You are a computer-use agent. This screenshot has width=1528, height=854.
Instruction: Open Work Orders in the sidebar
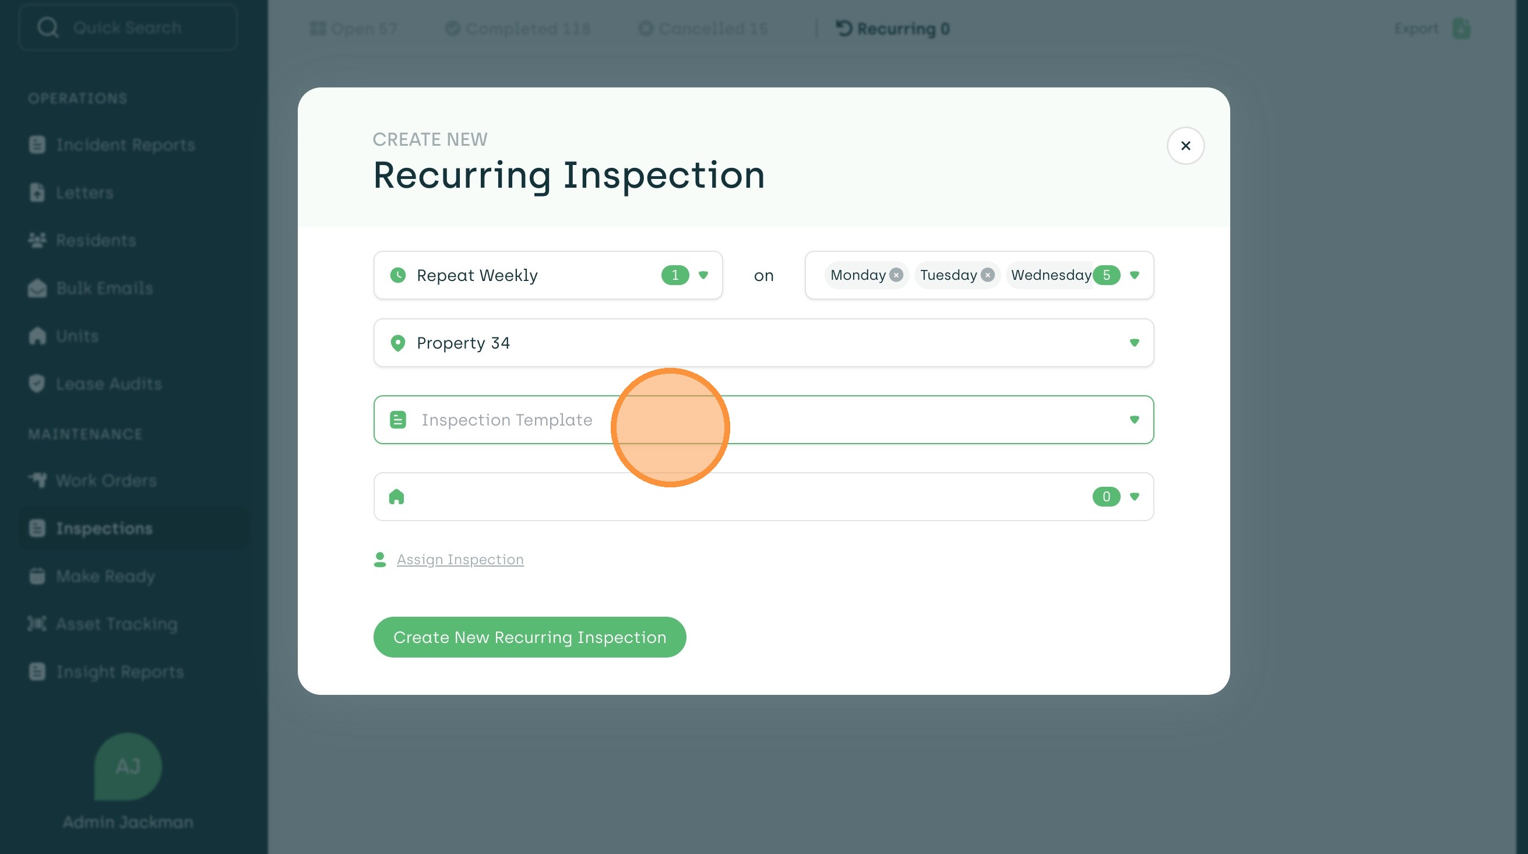105,480
